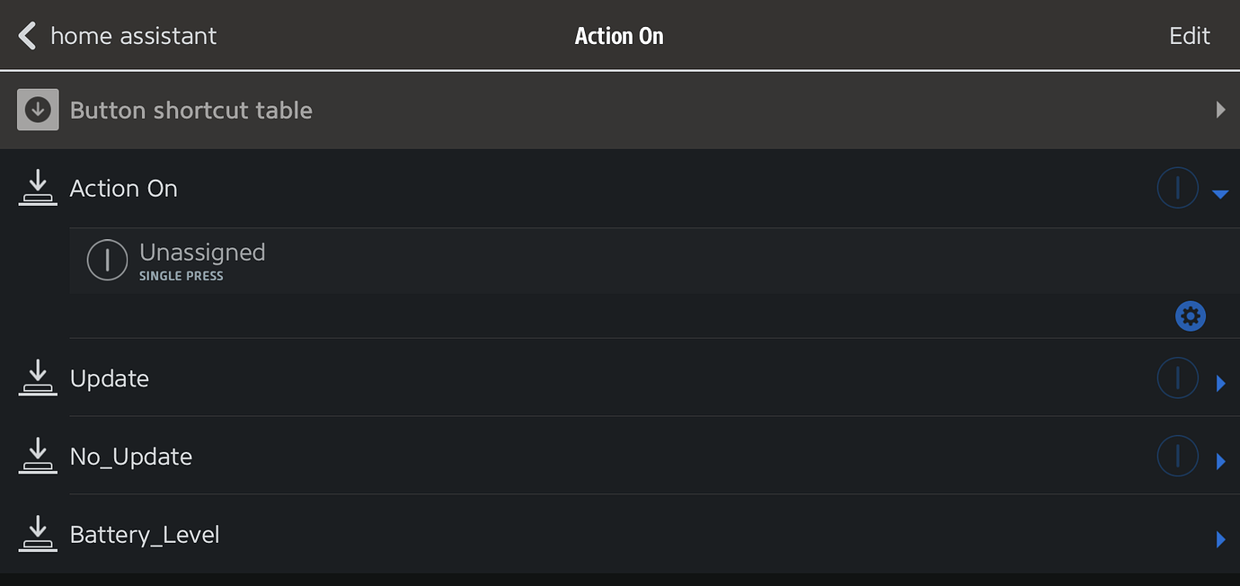Image resolution: width=1240 pixels, height=586 pixels.
Task: Click the Update row download icon
Action: point(38,378)
